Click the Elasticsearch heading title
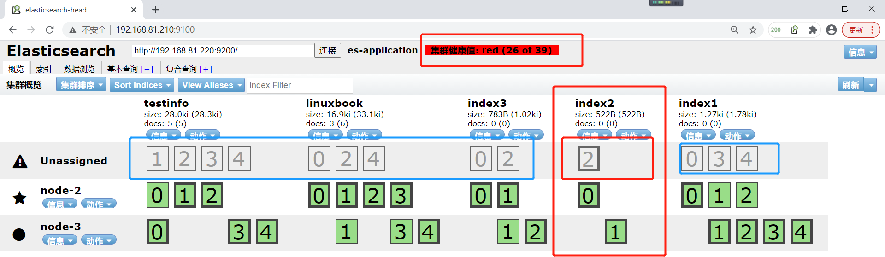 point(61,51)
